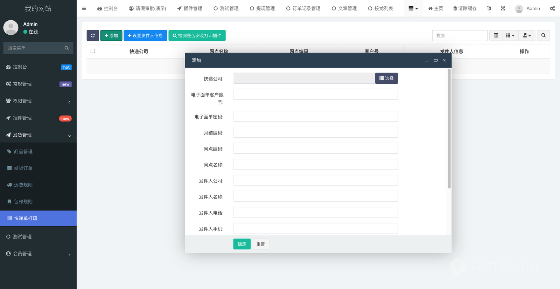Screen dimensions: 560x289
Task: Open the export data dropdown
Action: [x=526, y=35]
